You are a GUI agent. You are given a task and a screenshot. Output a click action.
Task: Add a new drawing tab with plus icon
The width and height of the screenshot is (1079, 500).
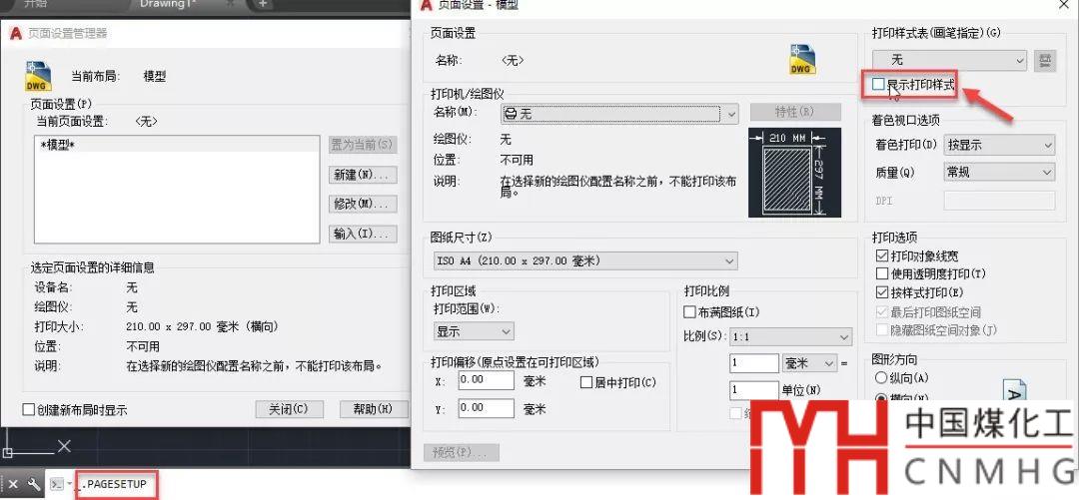click(262, 4)
